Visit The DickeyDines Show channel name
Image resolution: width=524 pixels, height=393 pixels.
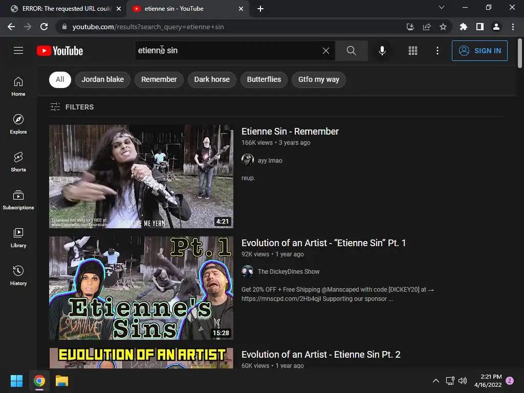click(289, 272)
